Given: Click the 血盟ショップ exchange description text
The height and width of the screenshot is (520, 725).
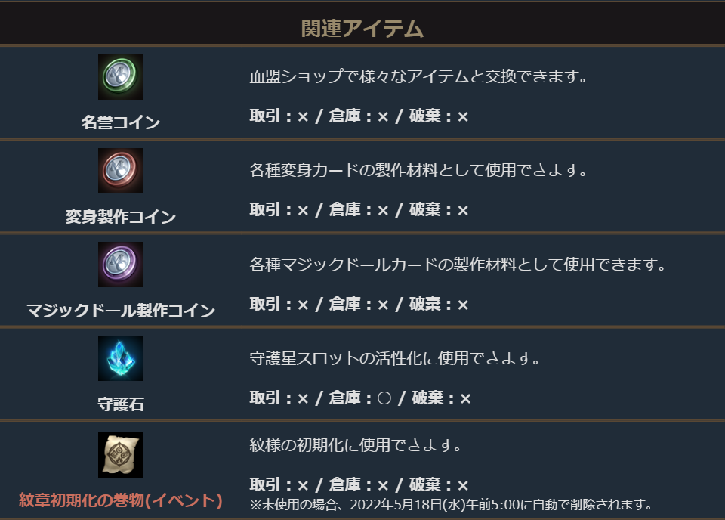Looking at the screenshot, I should pos(418,77).
